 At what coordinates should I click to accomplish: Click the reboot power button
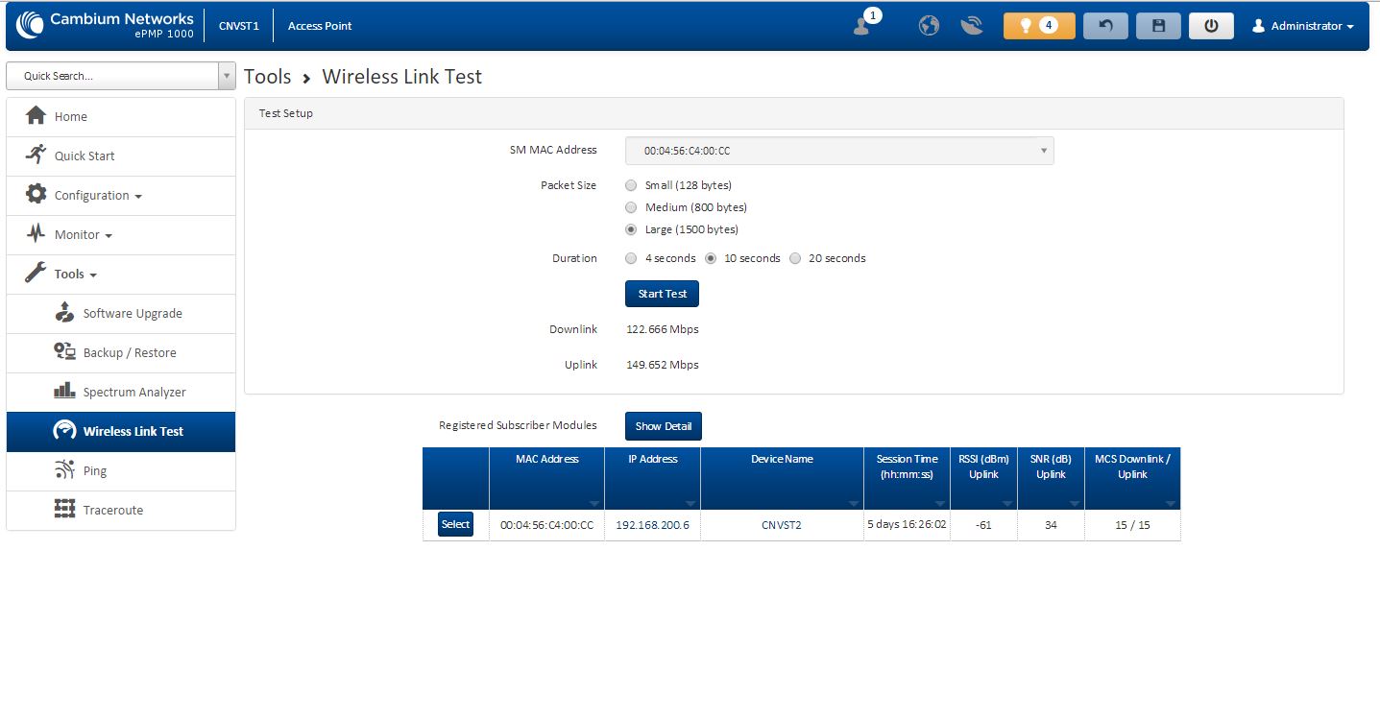pyautogui.click(x=1211, y=26)
